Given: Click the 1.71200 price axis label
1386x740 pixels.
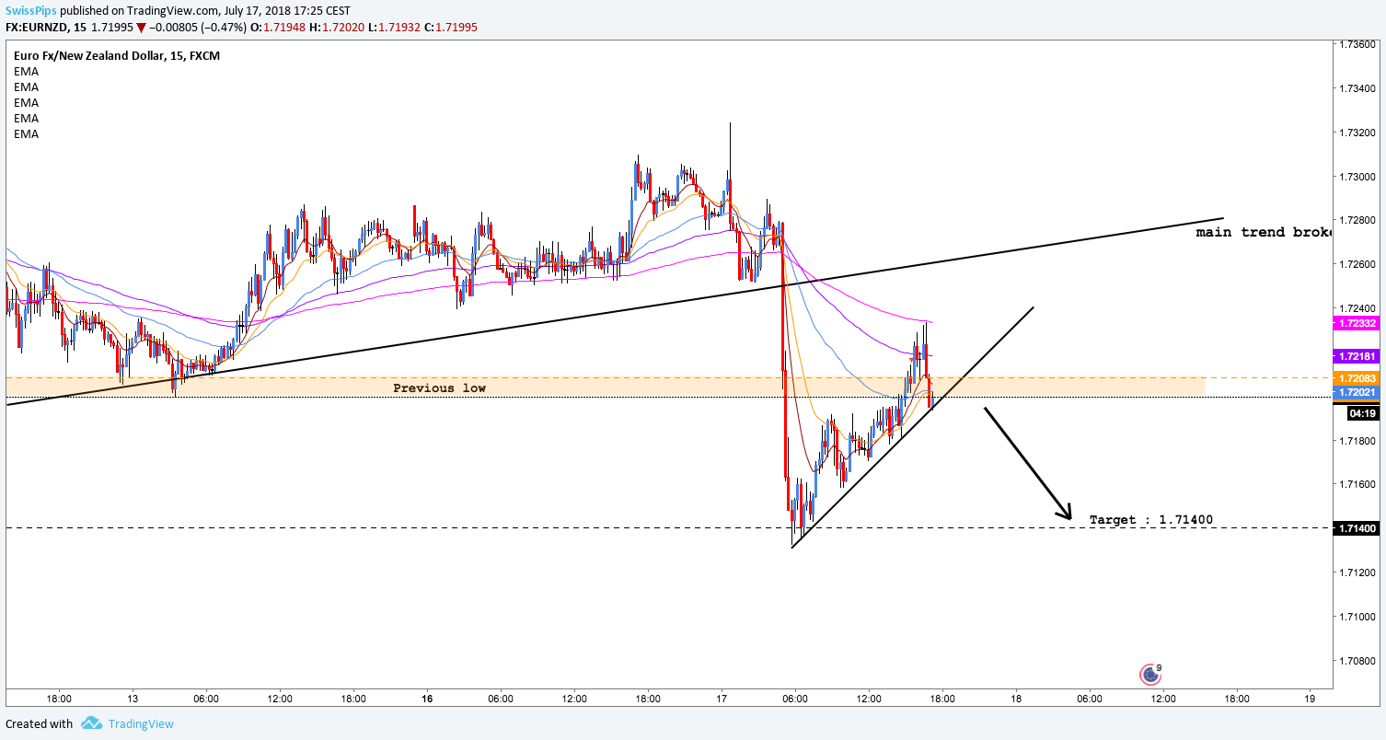Looking at the screenshot, I should tap(1357, 572).
